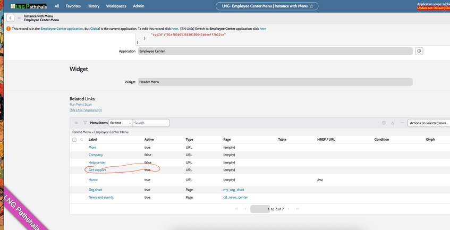Viewport: 450px width, 230px height.
Task: Click the page number box in pagination
Action: tap(260, 209)
